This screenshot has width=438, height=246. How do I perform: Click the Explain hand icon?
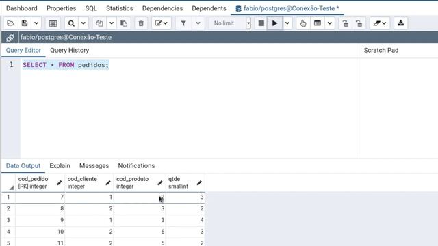(303, 23)
